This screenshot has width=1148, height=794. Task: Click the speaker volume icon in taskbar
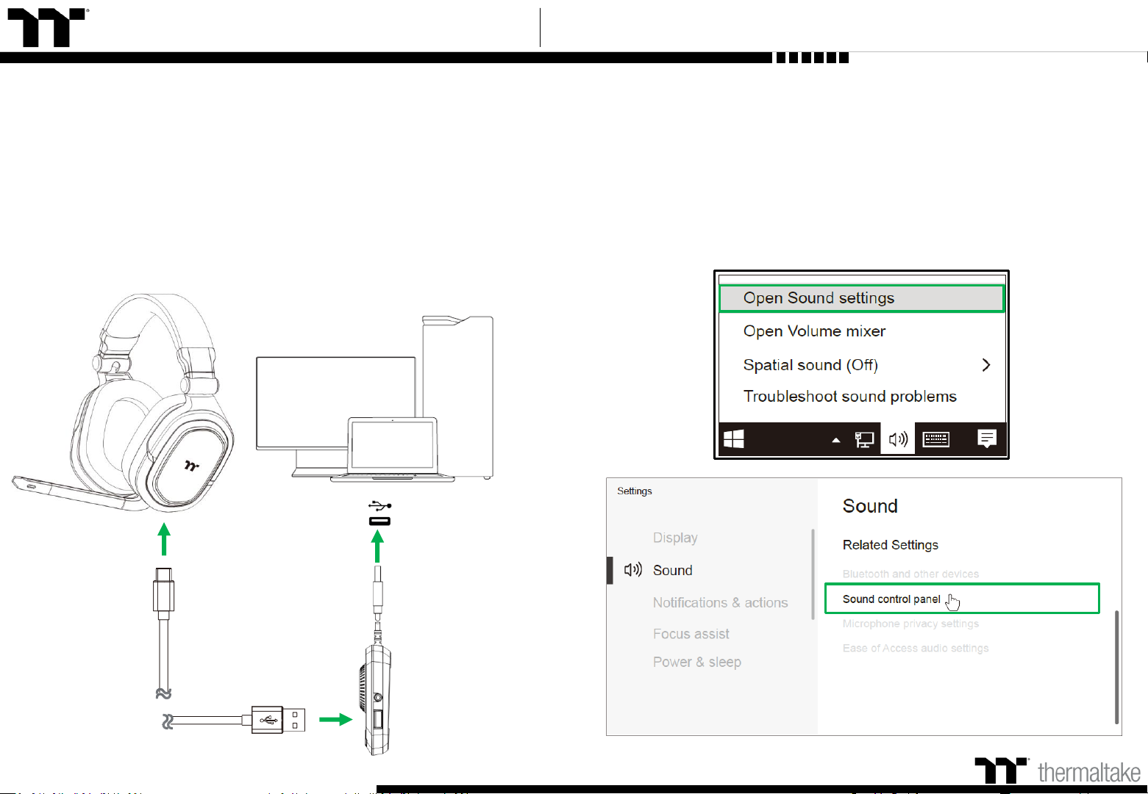(898, 439)
